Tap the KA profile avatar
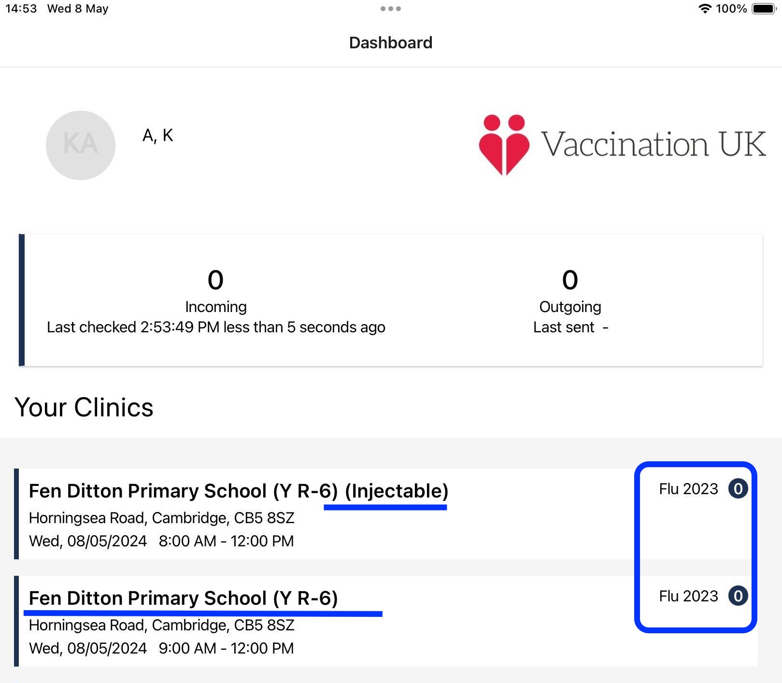 point(81,145)
